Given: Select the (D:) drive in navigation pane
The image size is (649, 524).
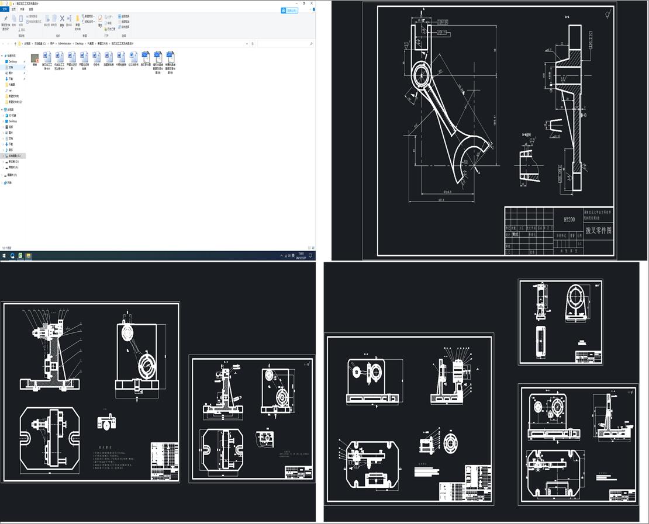Looking at the screenshot, I should click(x=13, y=162).
